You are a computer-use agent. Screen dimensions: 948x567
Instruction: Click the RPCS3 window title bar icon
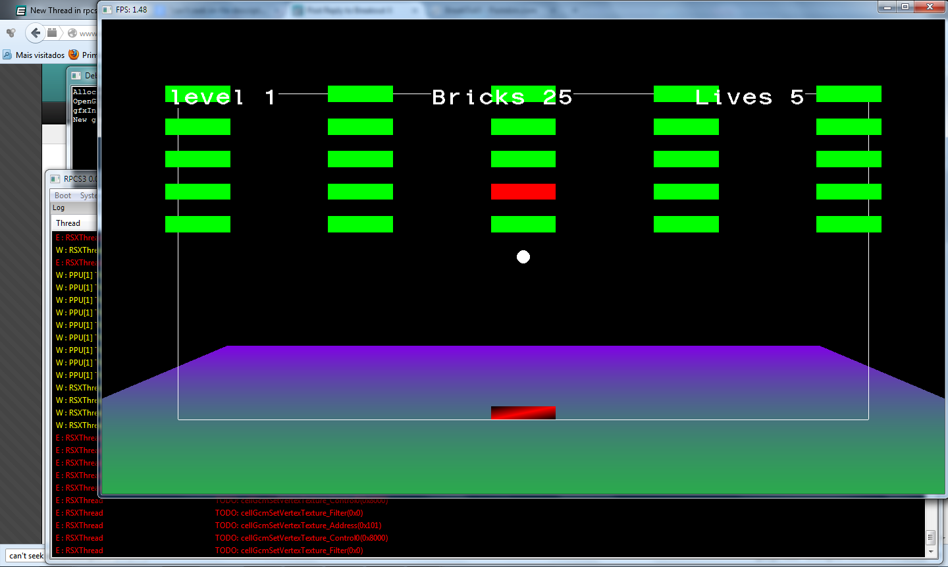tap(55, 178)
